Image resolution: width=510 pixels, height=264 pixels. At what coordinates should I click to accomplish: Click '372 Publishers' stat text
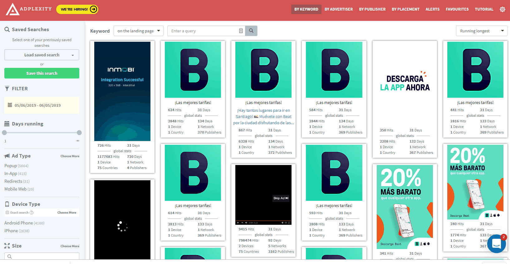(280, 153)
